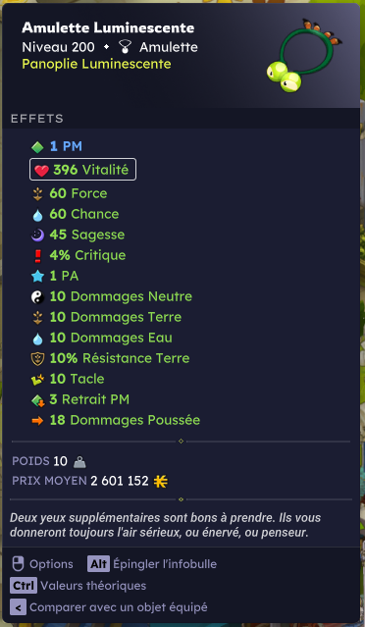The image size is (365, 627).
Task: Click the mouse Options hint
Action: tap(42, 564)
